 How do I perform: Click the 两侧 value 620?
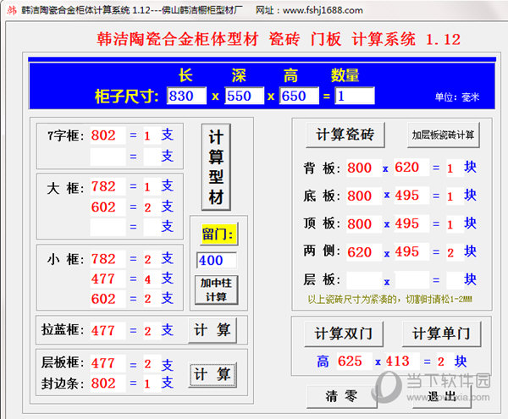364,252
